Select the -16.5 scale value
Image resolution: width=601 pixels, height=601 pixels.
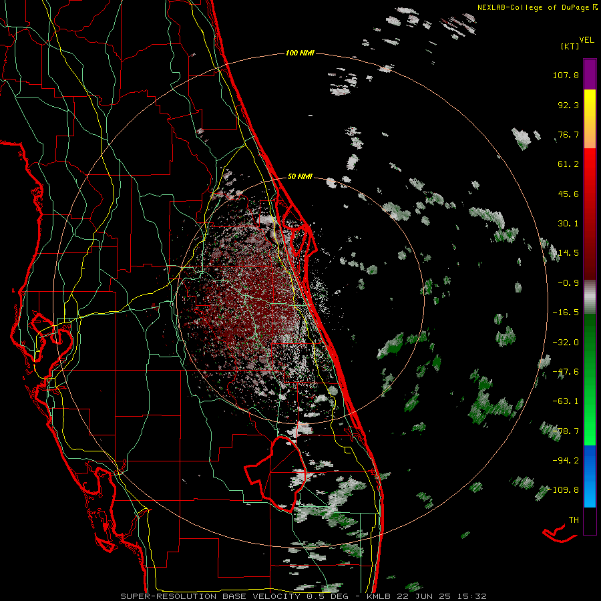566,313
